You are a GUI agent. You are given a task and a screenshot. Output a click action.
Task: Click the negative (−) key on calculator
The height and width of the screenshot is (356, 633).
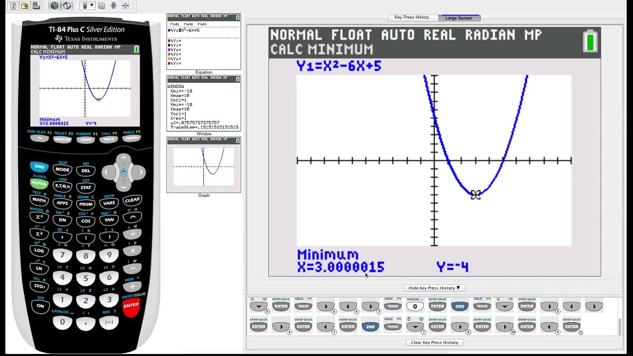(x=109, y=322)
